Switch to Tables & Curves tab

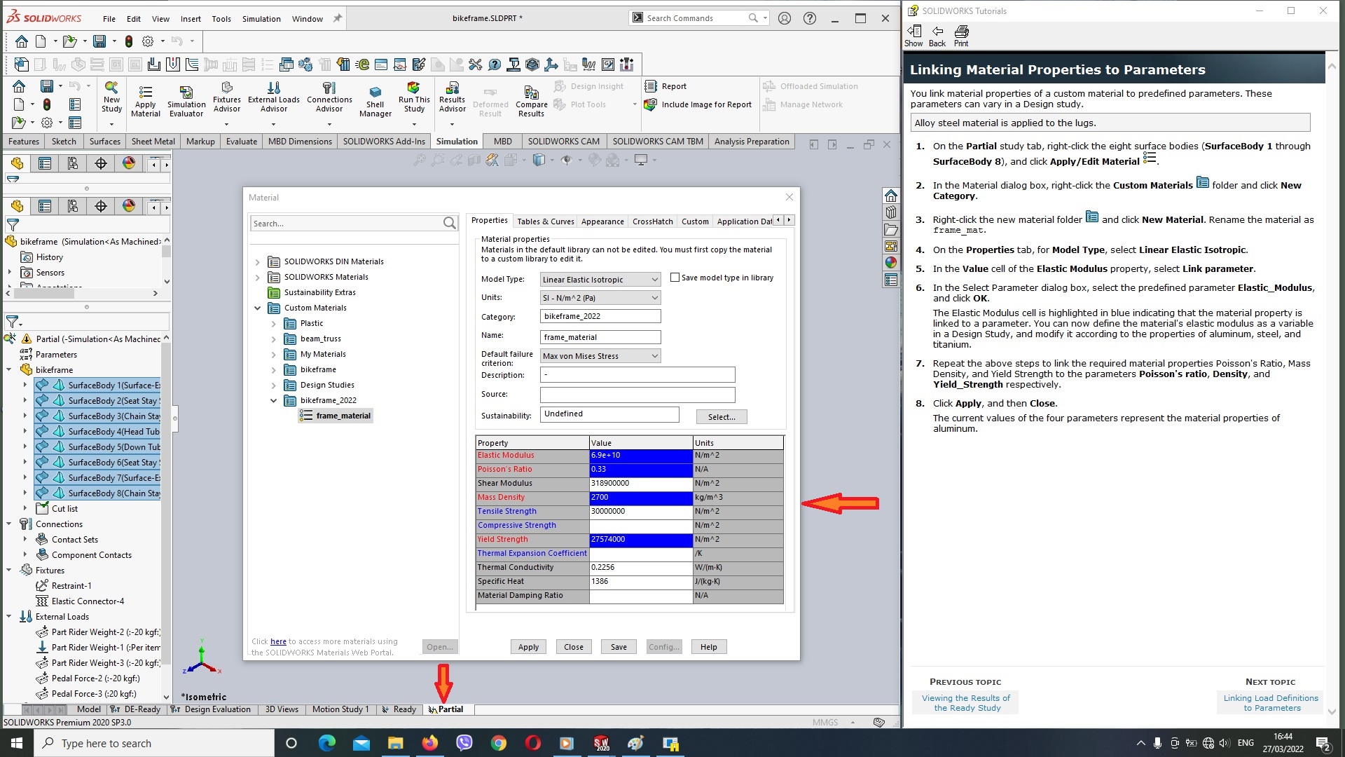coord(545,221)
